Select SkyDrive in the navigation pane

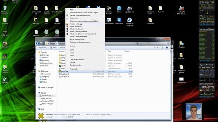pyautogui.click(x=45, y=66)
